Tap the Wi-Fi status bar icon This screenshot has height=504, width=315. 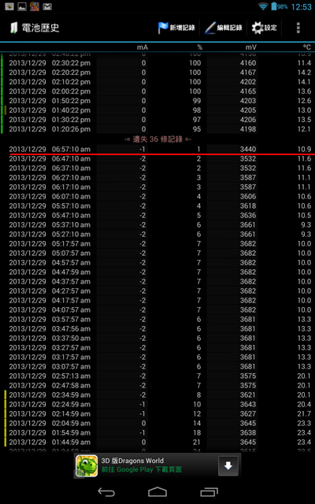[263, 6]
